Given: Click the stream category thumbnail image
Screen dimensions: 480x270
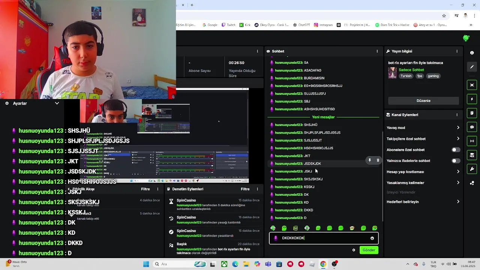Looking at the screenshot, I should [392, 73].
